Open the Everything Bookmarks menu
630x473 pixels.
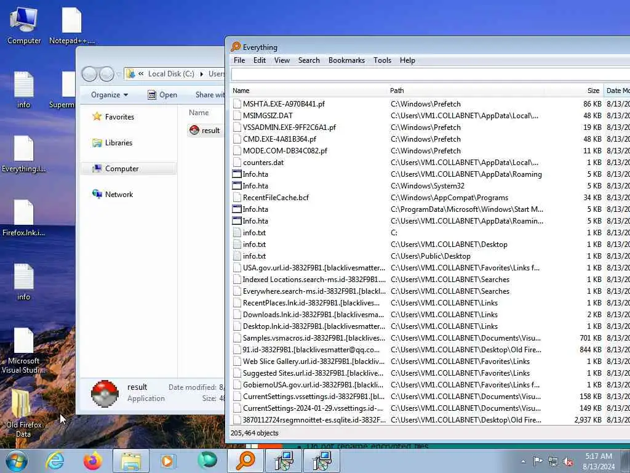click(x=347, y=60)
